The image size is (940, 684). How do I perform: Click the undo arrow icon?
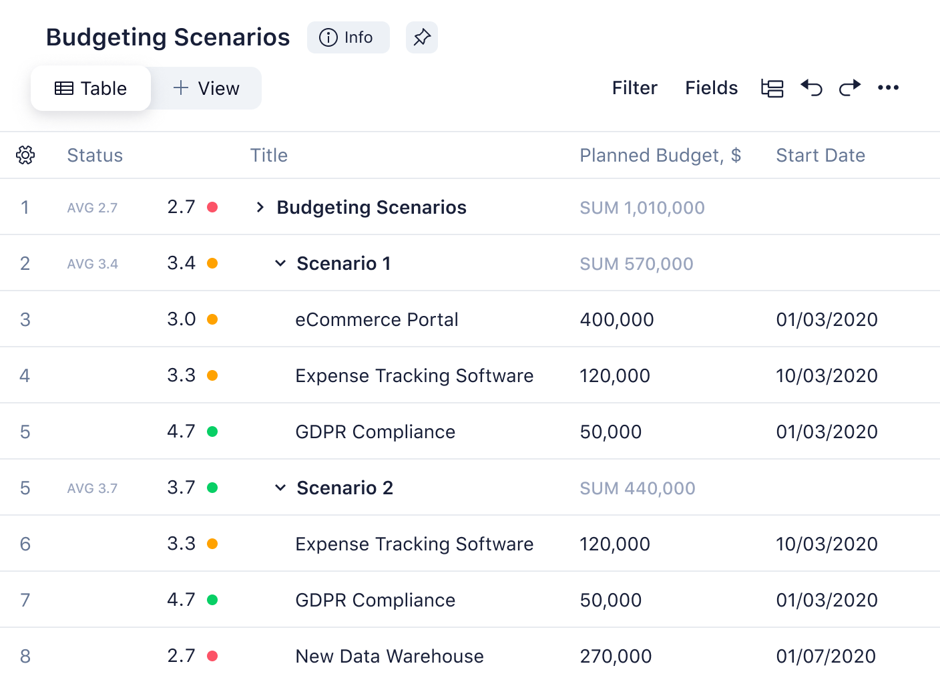coord(811,88)
